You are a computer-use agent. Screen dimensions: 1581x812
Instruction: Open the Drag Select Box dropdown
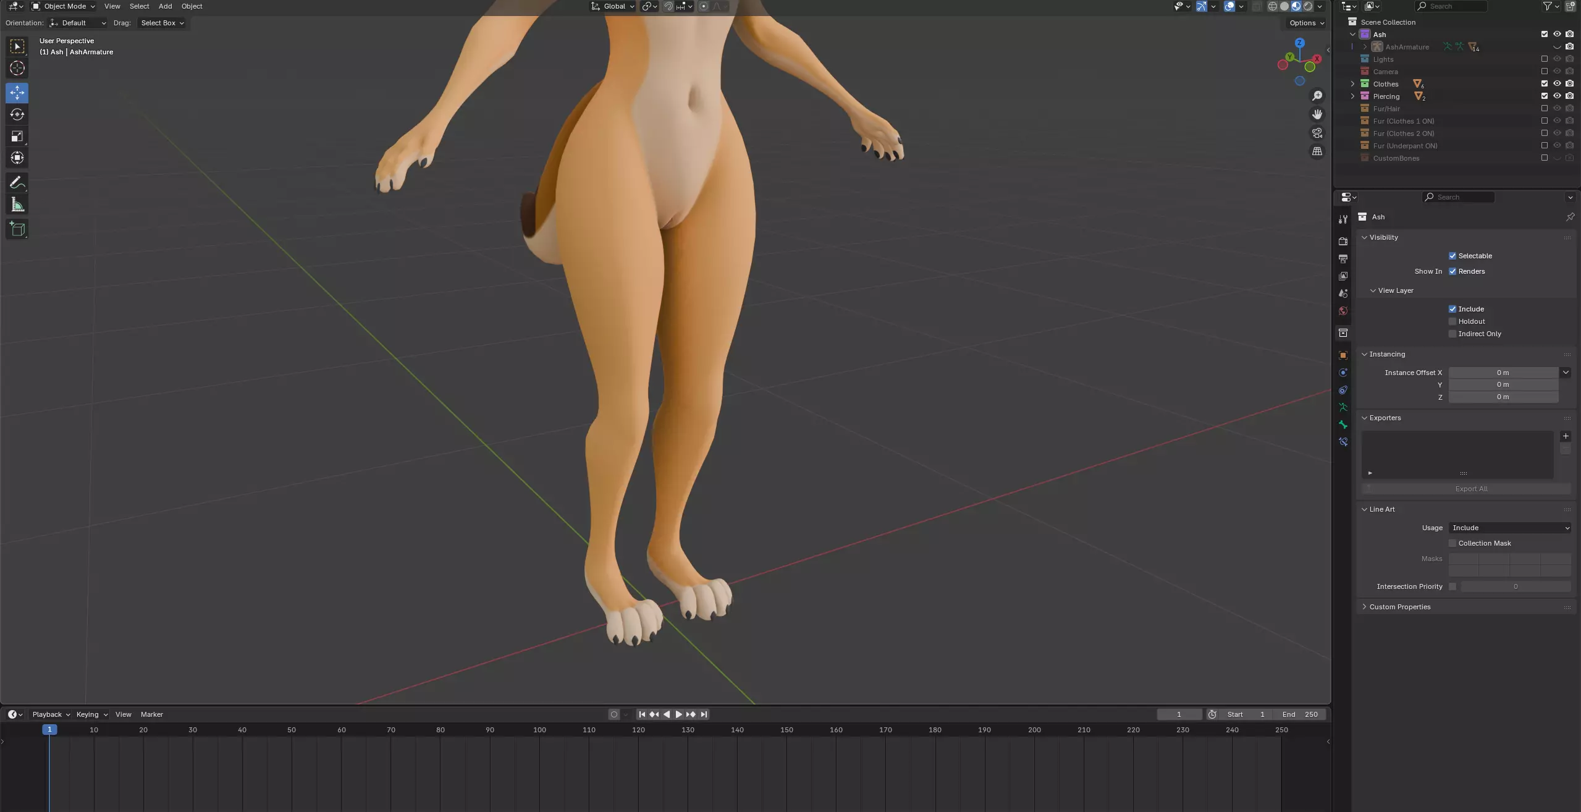[x=162, y=23]
